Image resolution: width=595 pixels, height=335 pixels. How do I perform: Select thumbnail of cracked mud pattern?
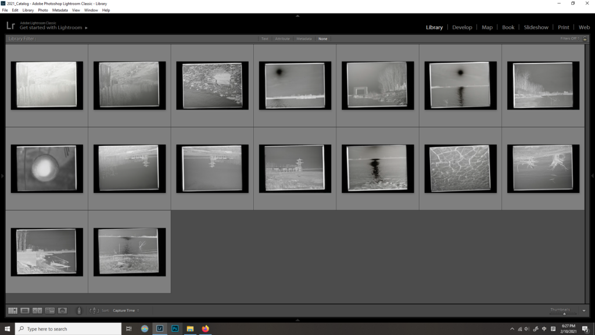(x=460, y=168)
